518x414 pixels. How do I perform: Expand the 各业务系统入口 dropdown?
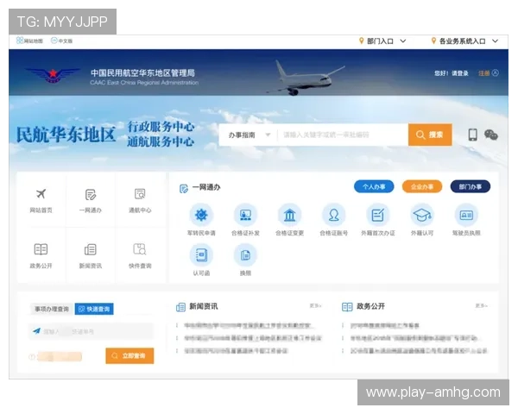(x=464, y=41)
